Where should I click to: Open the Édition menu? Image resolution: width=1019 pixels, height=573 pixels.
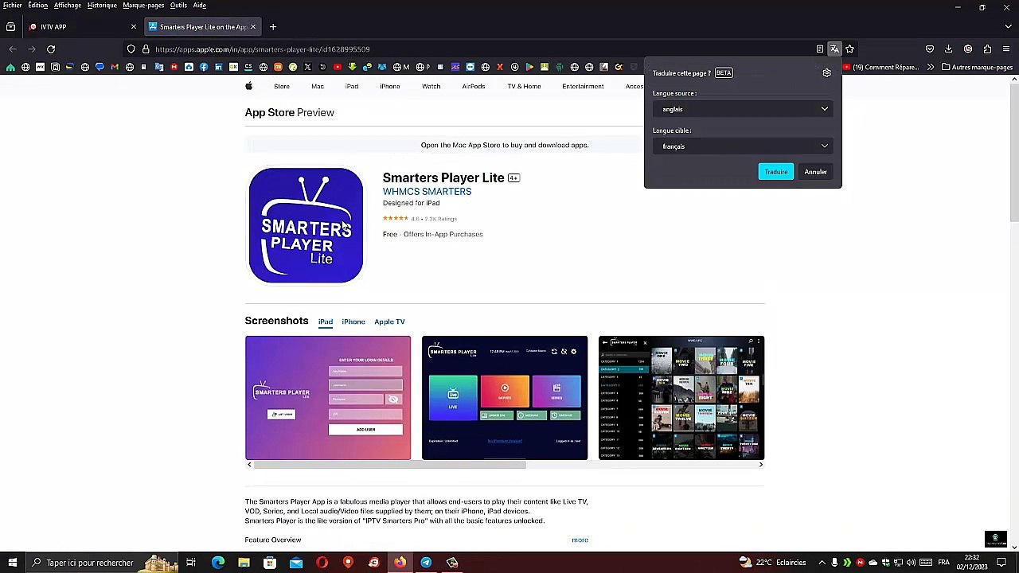point(37,6)
